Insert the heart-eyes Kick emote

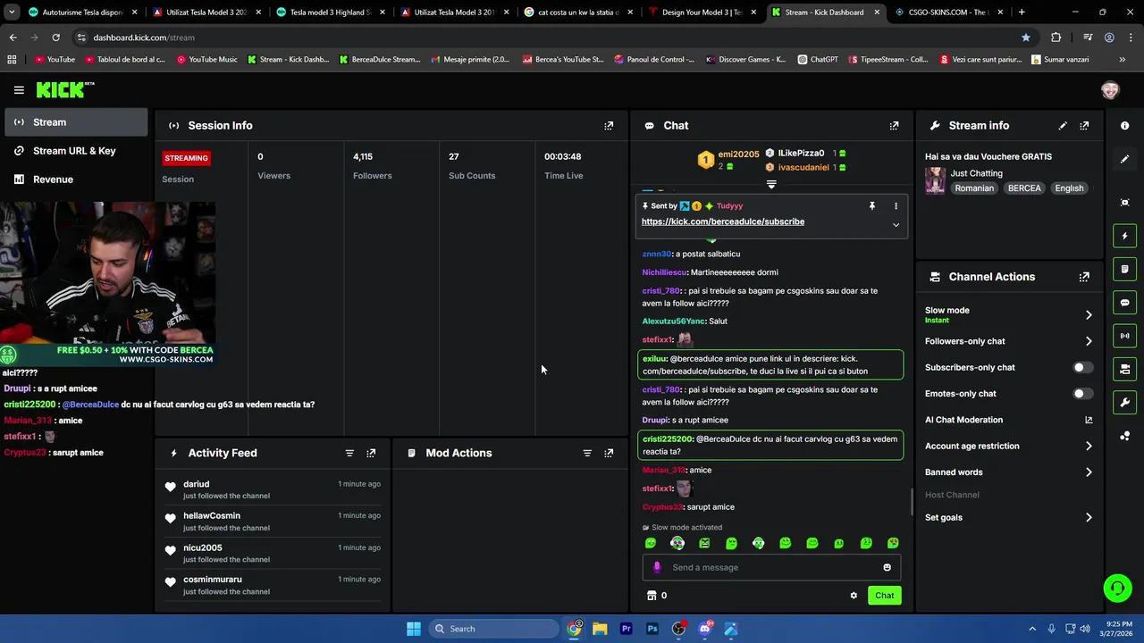point(893,543)
